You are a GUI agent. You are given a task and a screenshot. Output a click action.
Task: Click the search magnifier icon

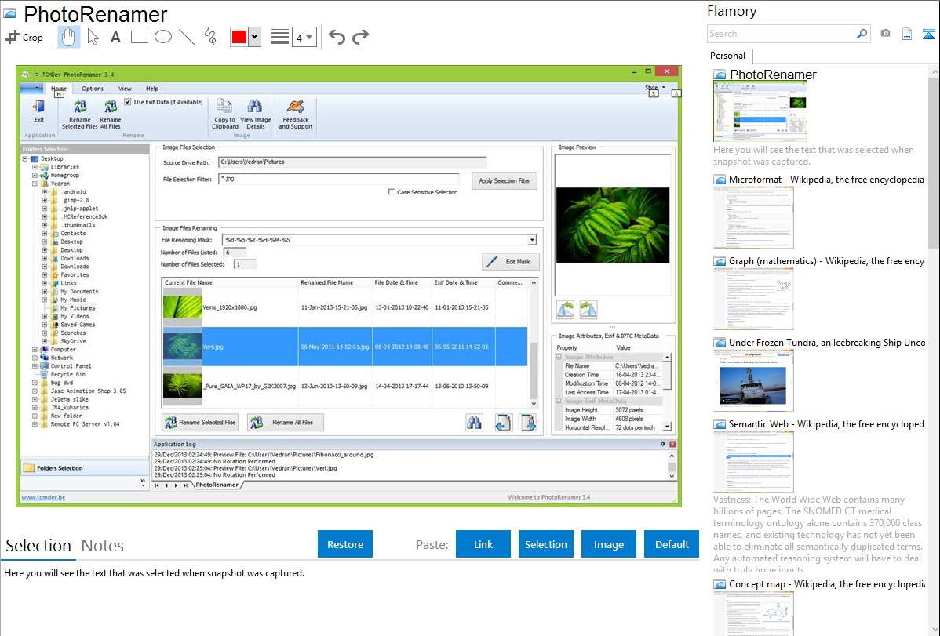tap(862, 34)
